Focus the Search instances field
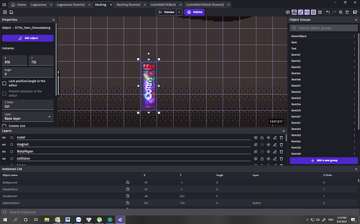The width and height of the screenshot is (360, 224). (x=180, y=212)
